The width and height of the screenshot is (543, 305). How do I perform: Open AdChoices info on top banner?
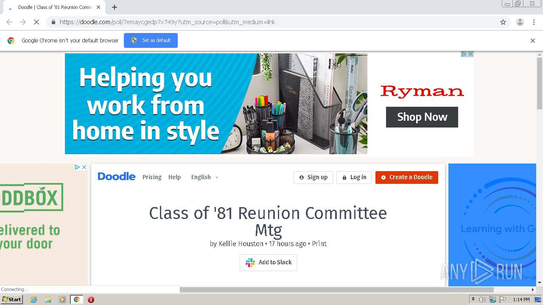click(x=464, y=54)
